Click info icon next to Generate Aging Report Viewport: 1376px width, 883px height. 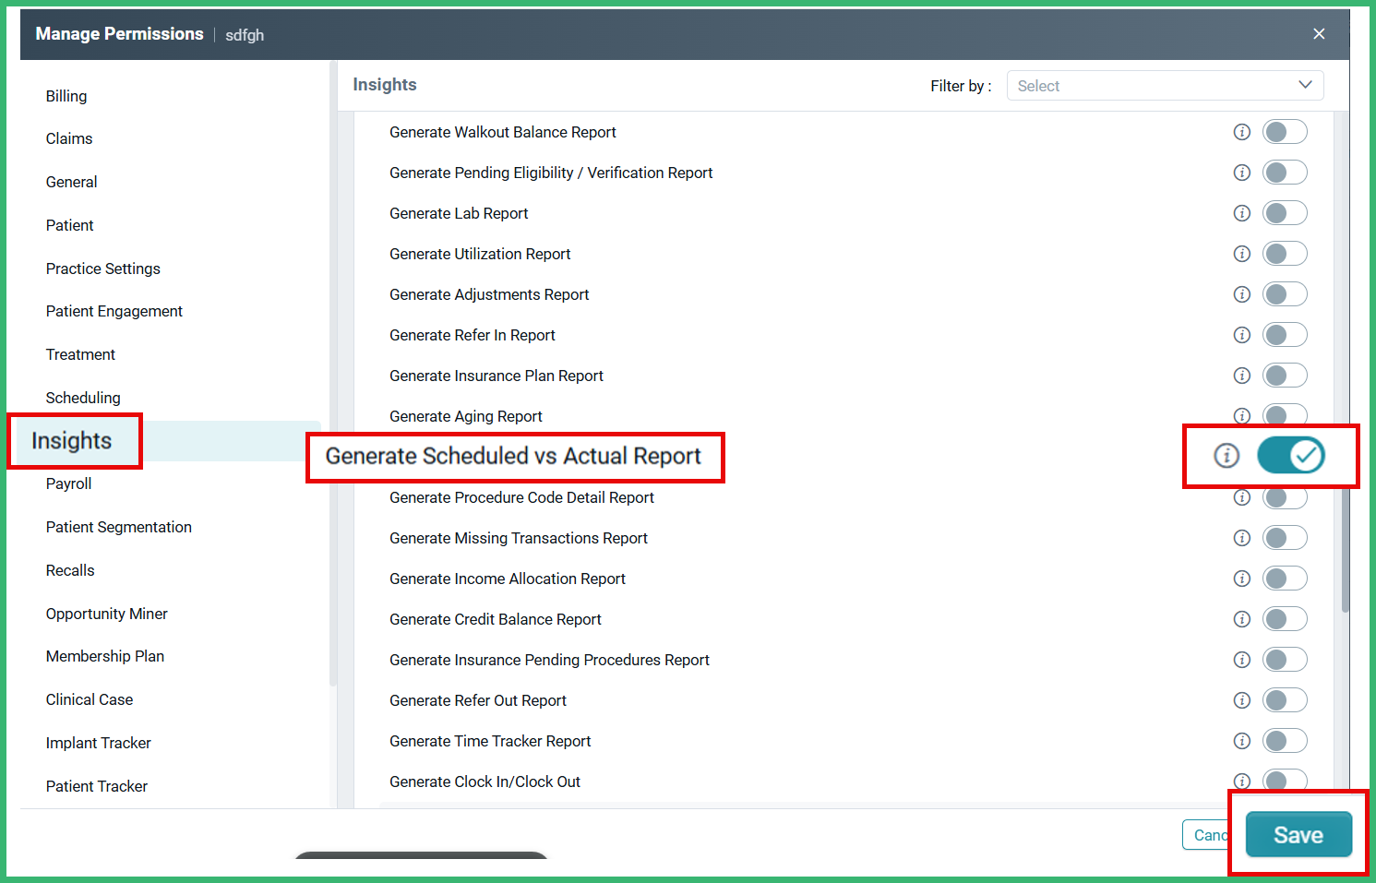pos(1241,415)
